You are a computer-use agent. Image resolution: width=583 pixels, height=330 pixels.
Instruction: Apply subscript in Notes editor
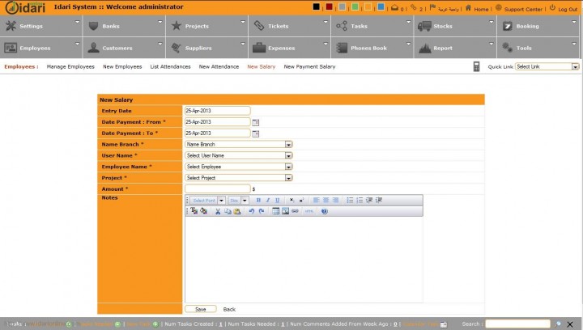coord(291,200)
